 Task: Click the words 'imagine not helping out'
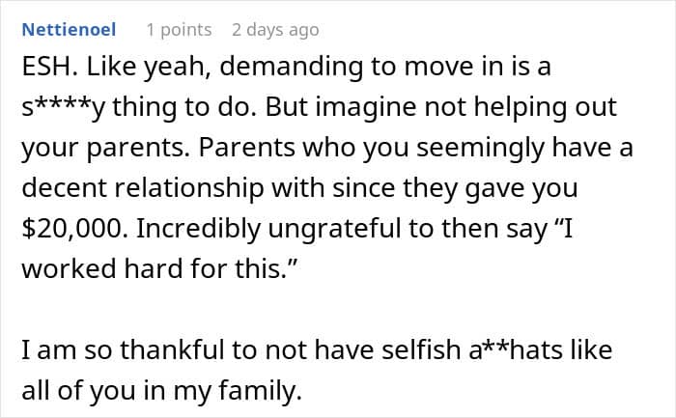(466, 108)
